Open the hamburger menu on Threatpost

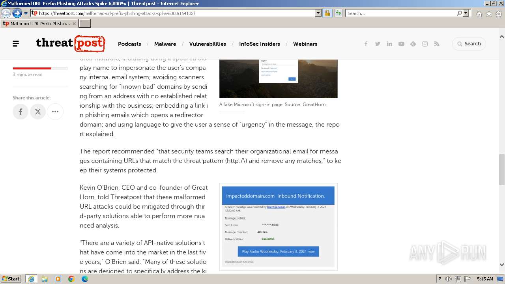[16, 44]
